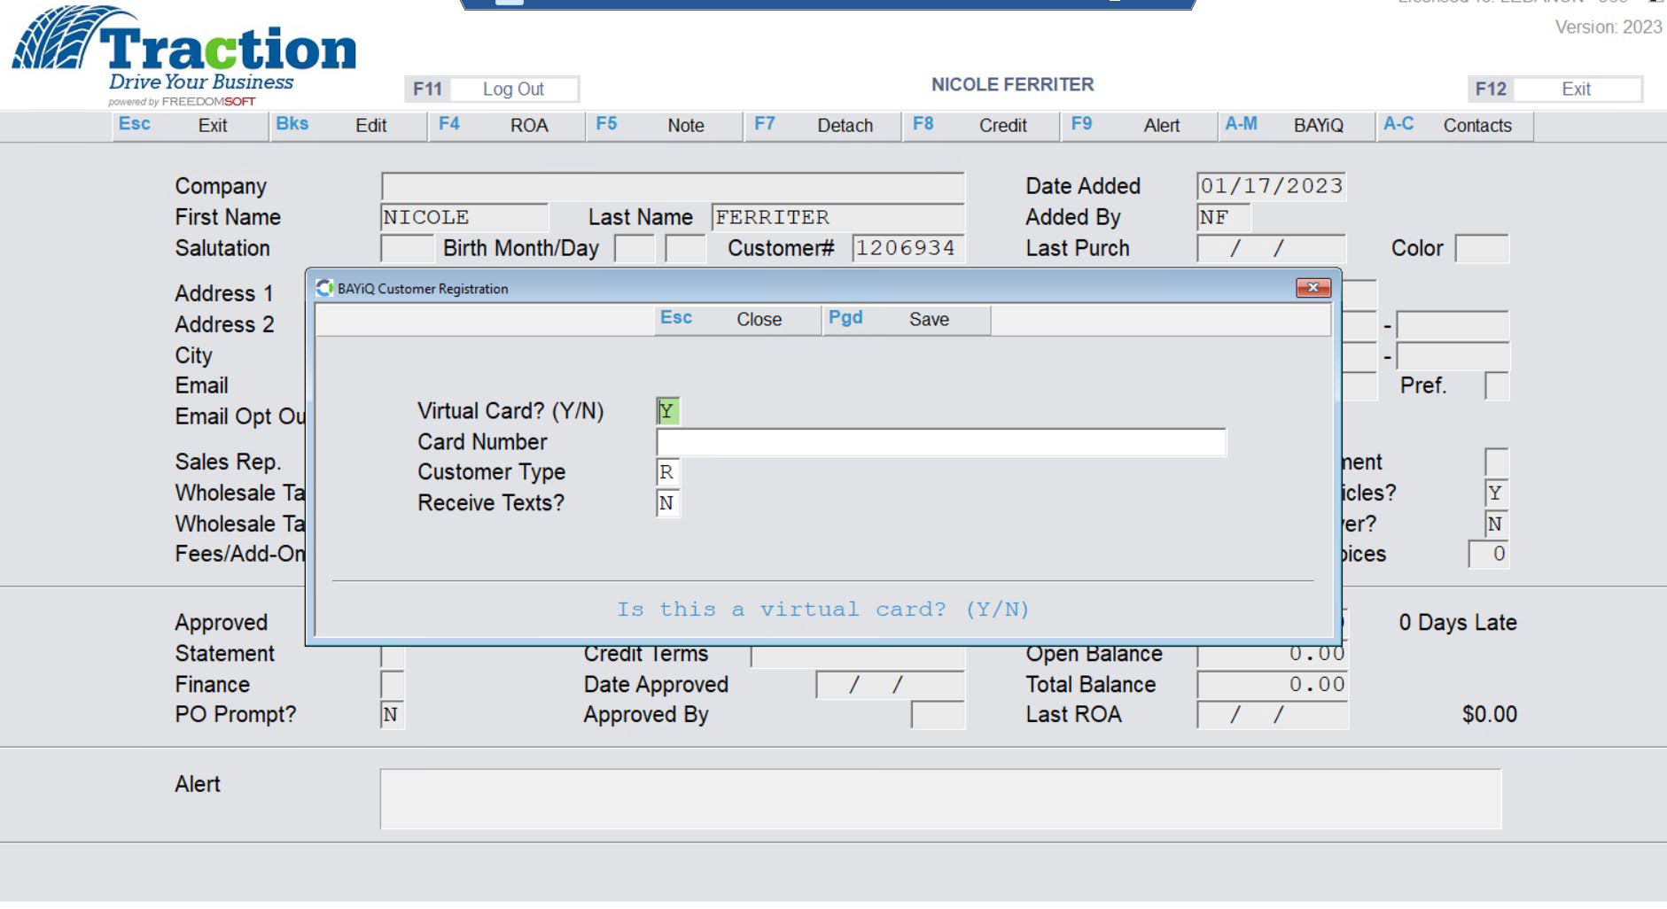Select the Bks Edit toolbar item
The image size is (1667, 909).
(x=348, y=125)
